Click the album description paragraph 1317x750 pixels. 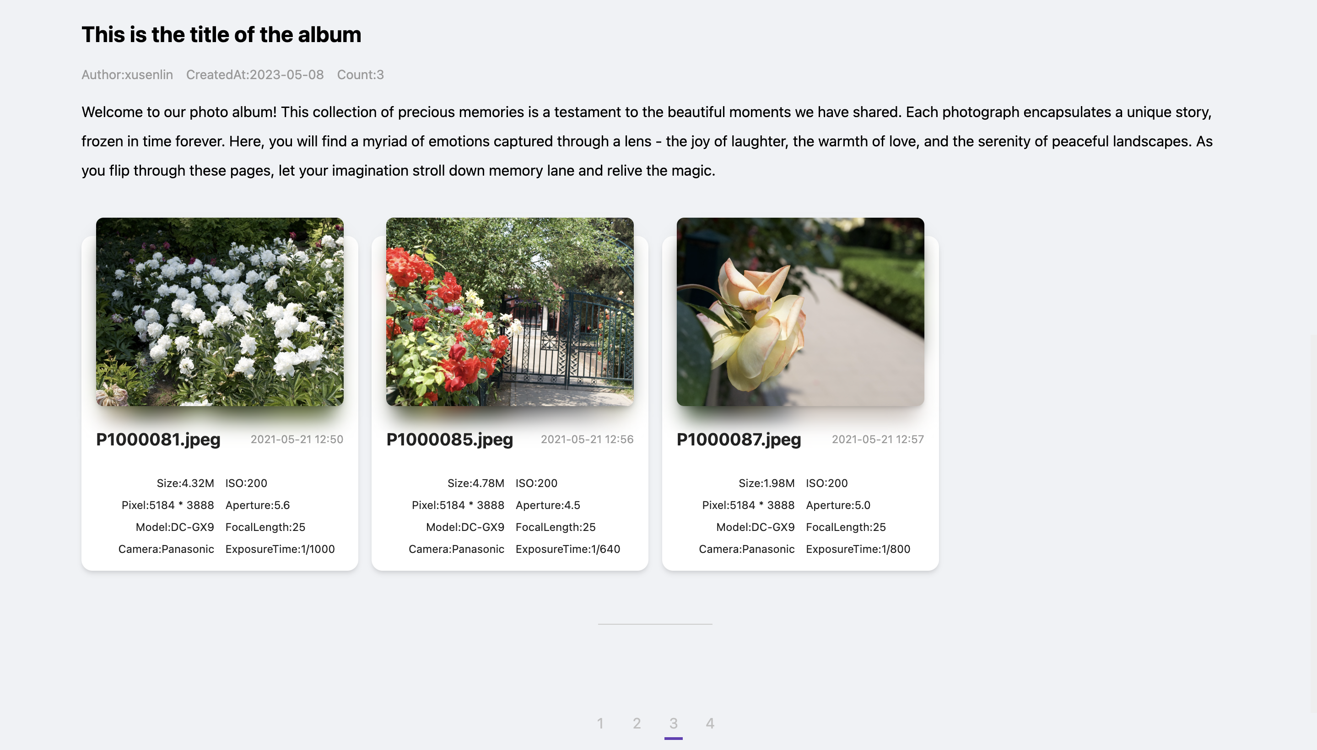(x=647, y=141)
